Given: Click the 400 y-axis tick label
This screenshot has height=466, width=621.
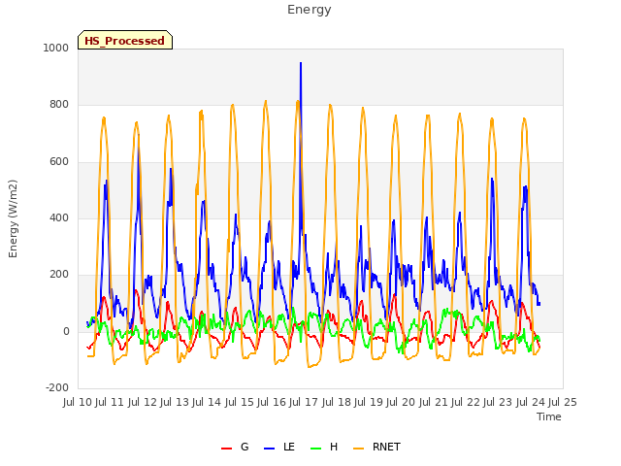Looking at the screenshot, I should pyautogui.click(x=59, y=217).
